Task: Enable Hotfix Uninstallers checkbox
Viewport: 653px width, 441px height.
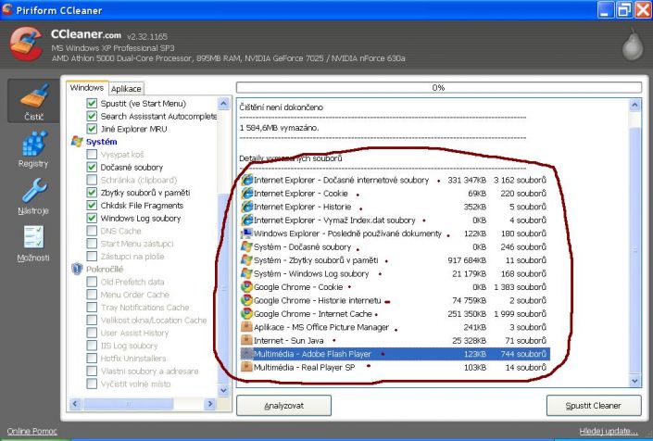Action: tap(92, 359)
